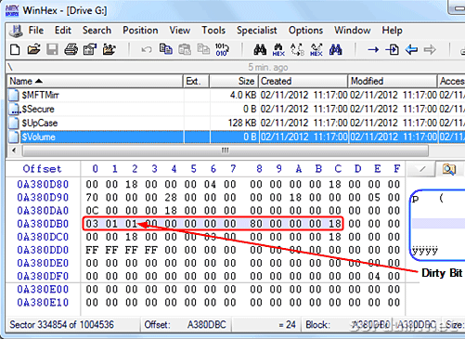Start simultaneous search with the blue binoculars
Screen dimensions: 465x339
click(x=336, y=49)
